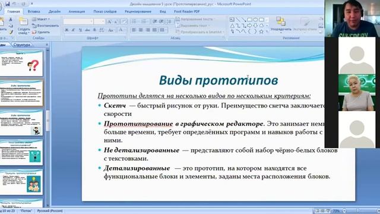This screenshot has height=214, width=380.
Task: Increase font size with the large A
Action: tap(109, 21)
